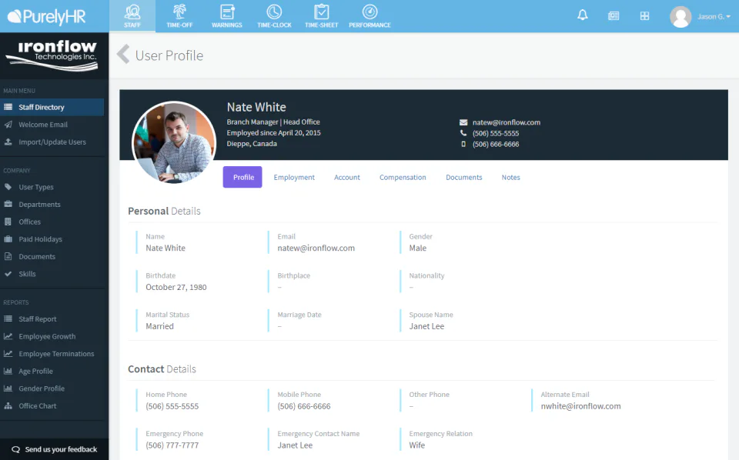Click header phone number (506) 555-5555

pyautogui.click(x=496, y=133)
